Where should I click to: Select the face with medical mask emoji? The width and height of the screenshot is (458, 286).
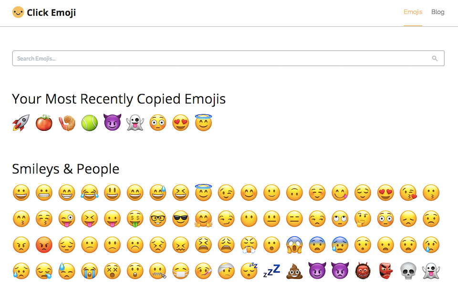(x=180, y=271)
